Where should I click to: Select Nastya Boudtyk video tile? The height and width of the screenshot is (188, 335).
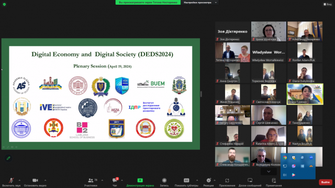pos(305,136)
